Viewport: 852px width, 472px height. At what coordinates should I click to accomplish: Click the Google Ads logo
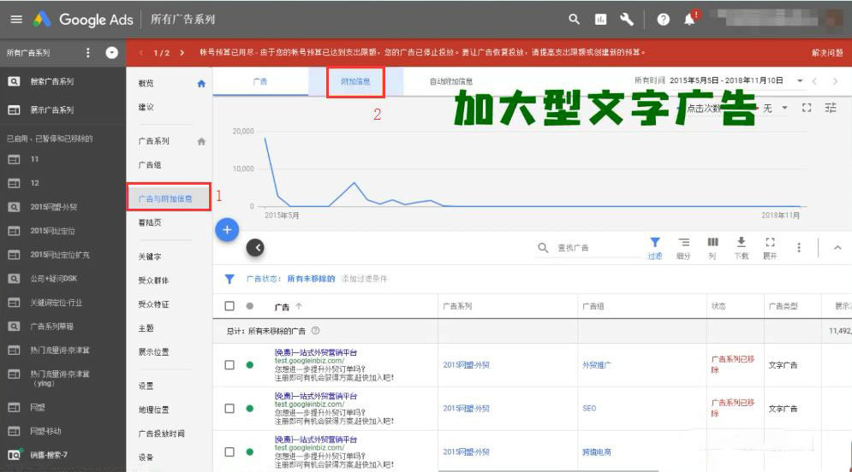(83, 20)
